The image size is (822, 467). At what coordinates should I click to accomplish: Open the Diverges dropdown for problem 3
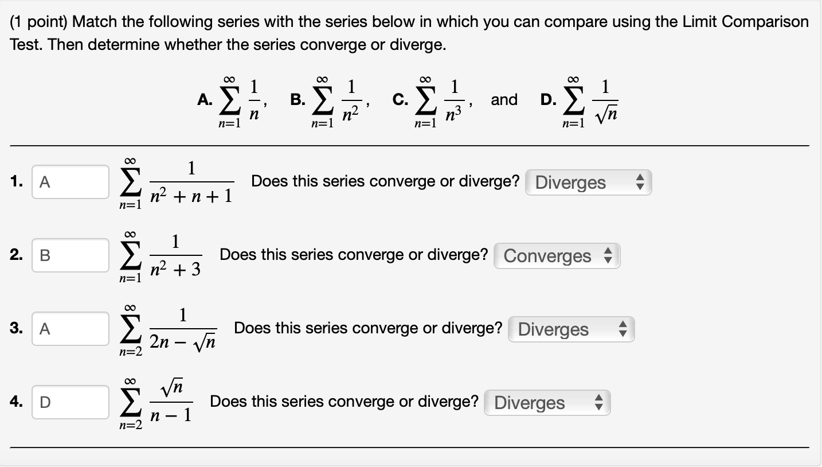pos(571,329)
